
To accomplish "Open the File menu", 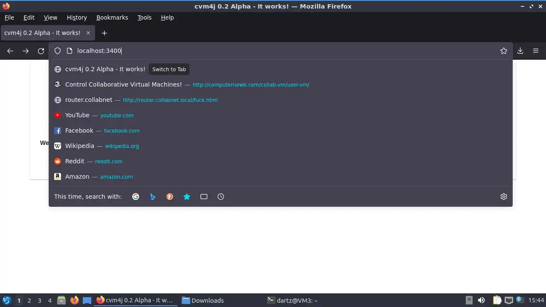I will [9, 17].
